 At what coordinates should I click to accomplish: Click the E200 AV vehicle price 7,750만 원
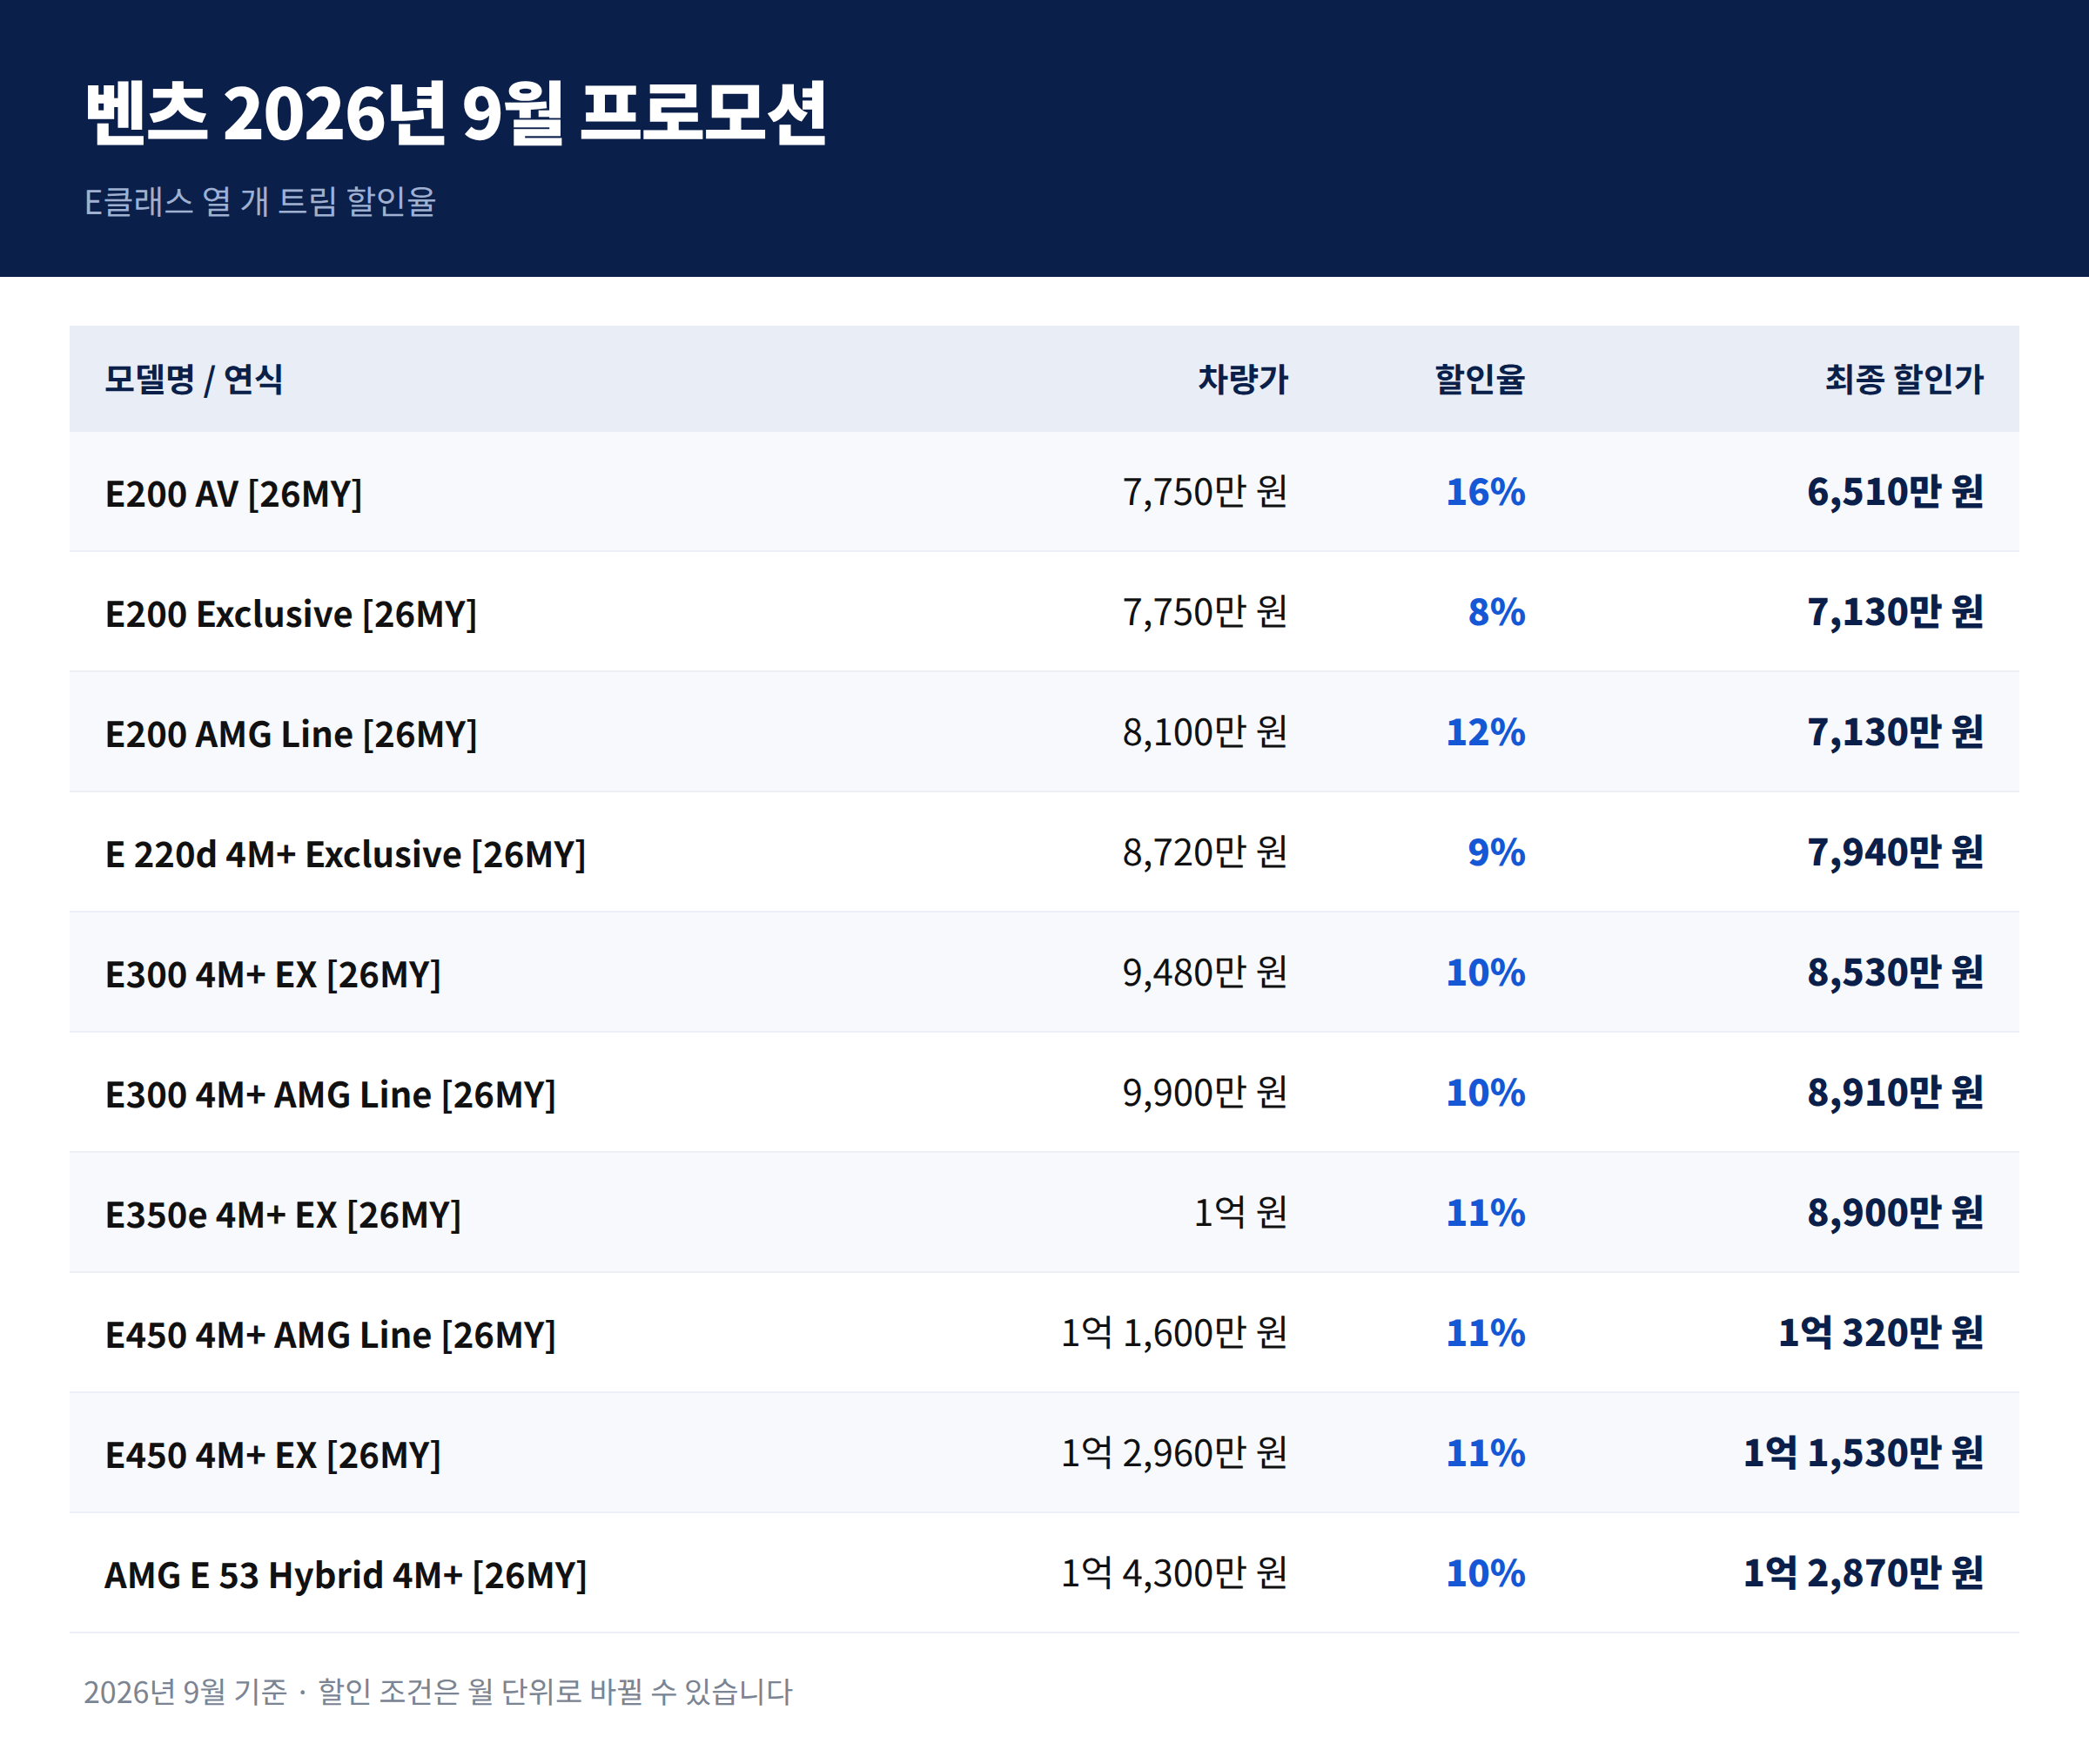tap(1205, 492)
